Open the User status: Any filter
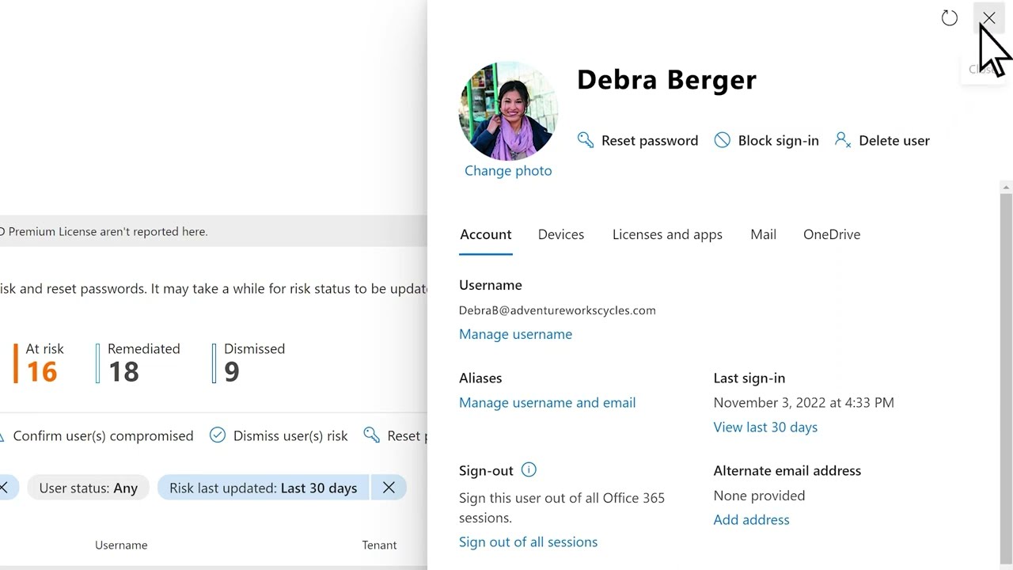1013x570 pixels. coord(89,488)
